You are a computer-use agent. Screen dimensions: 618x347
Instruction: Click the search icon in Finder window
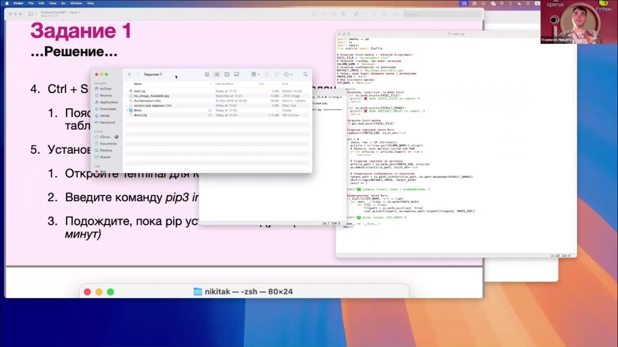[305, 74]
